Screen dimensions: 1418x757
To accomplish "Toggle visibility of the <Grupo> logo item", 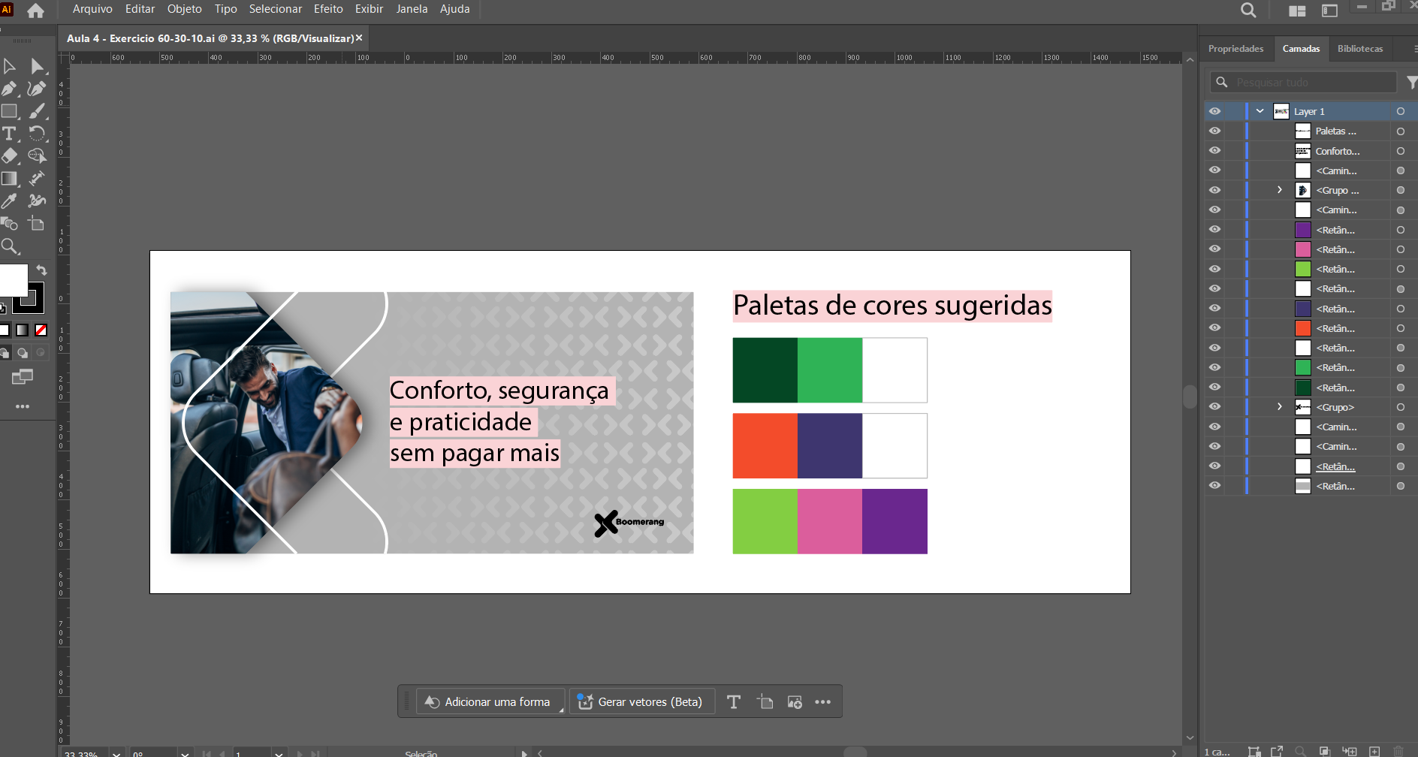I will (x=1214, y=407).
